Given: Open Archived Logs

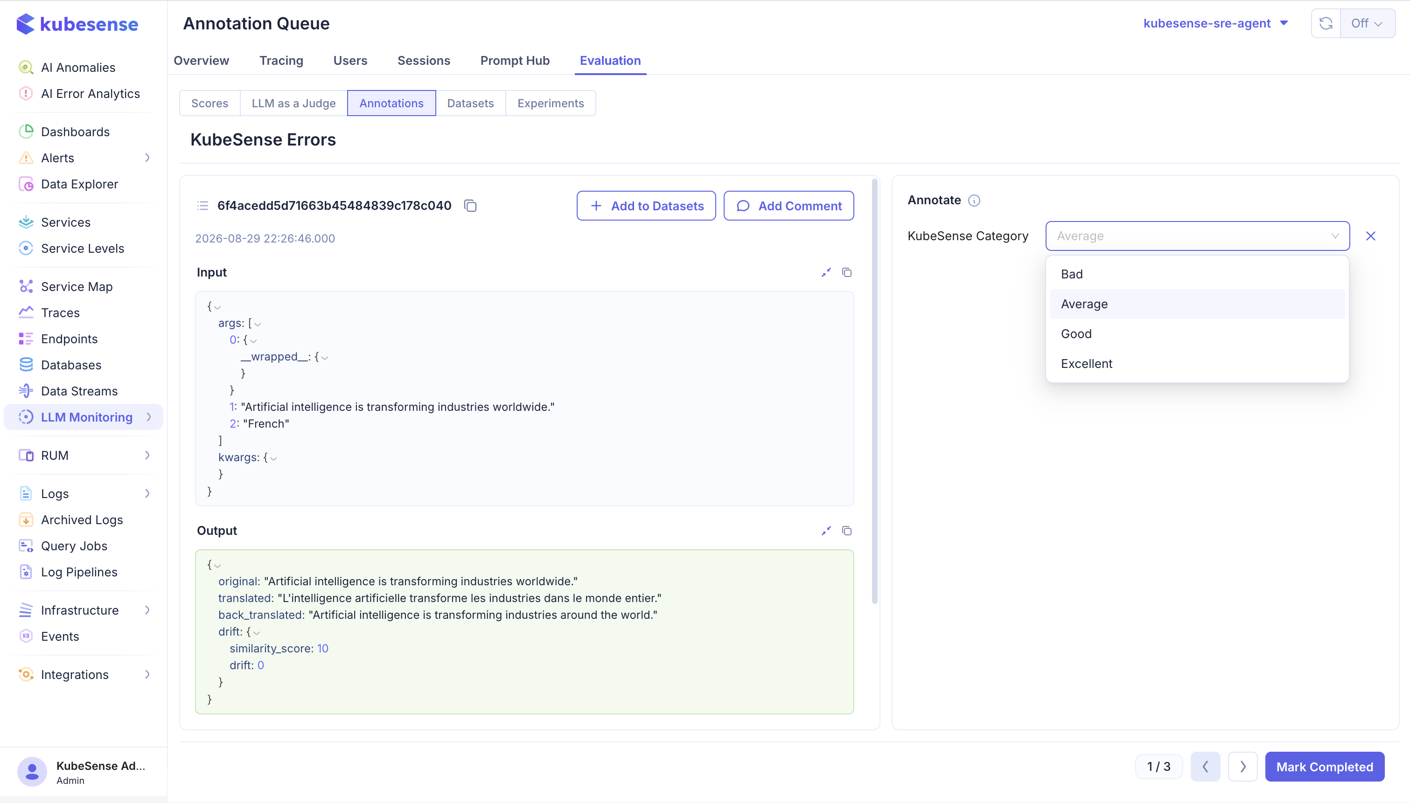Looking at the screenshot, I should [82, 519].
